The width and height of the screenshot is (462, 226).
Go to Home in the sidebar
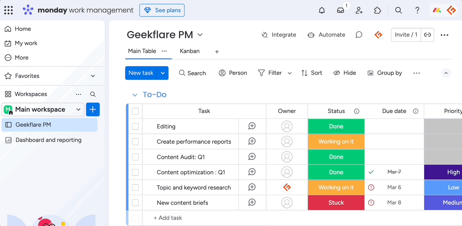point(18,29)
